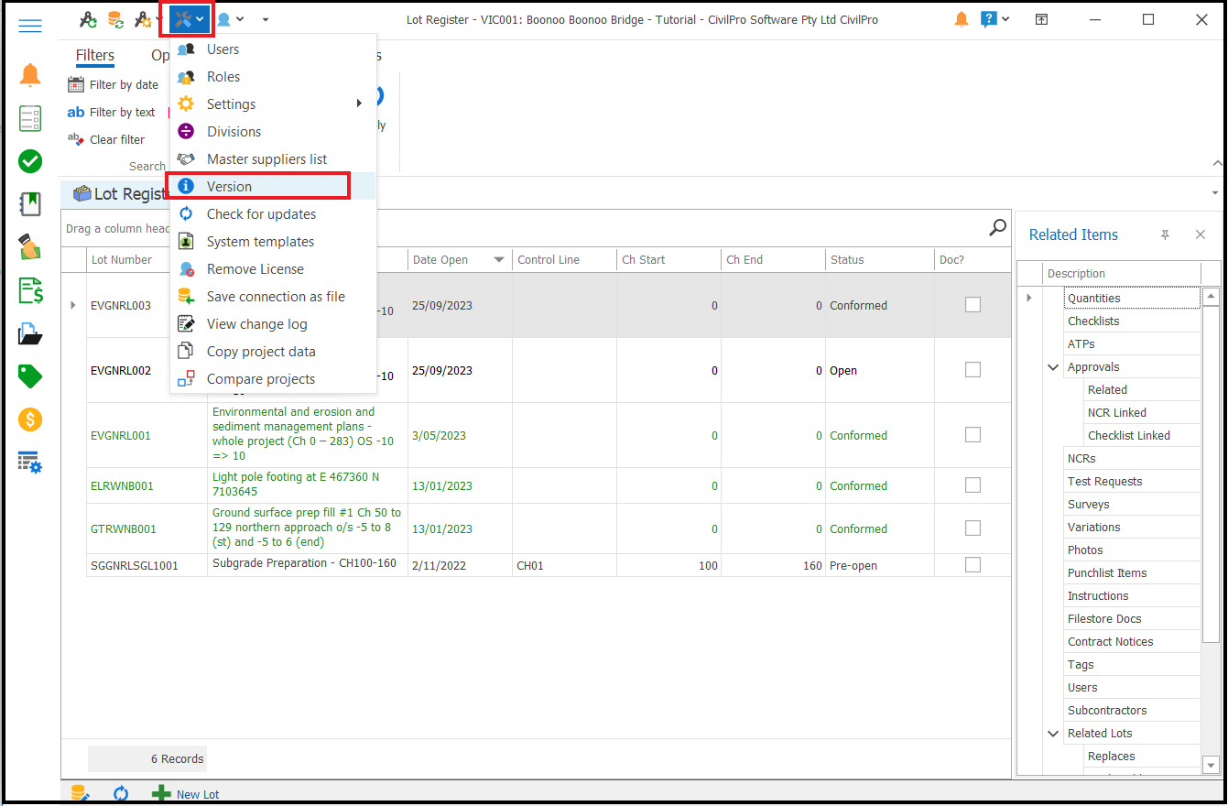
Task: Click the grid search magnifier icon
Action: click(x=997, y=228)
